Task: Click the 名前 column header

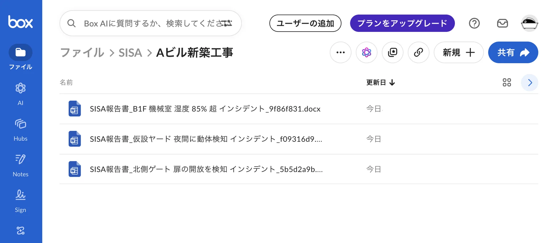Action: coord(66,83)
